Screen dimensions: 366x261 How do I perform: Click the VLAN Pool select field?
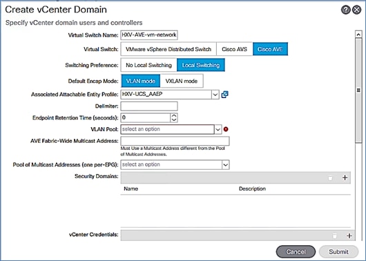pyautogui.click(x=167, y=129)
